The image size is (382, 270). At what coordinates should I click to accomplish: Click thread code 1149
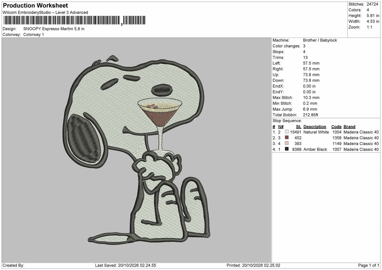337,144
